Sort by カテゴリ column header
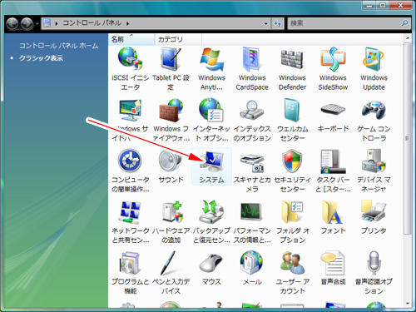The width and height of the screenshot is (416, 312). (x=178, y=39)
